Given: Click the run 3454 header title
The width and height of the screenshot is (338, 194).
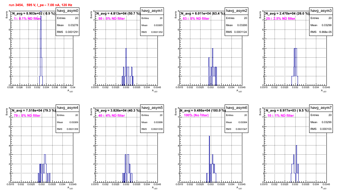Looking at the screenshot, I should tap(40, 5).
